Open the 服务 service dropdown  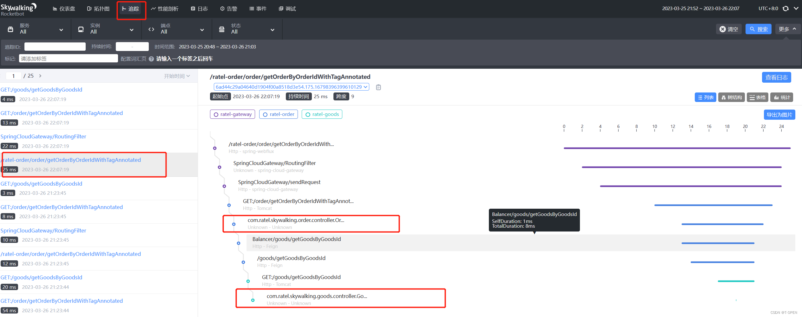[x=36, y=29]
